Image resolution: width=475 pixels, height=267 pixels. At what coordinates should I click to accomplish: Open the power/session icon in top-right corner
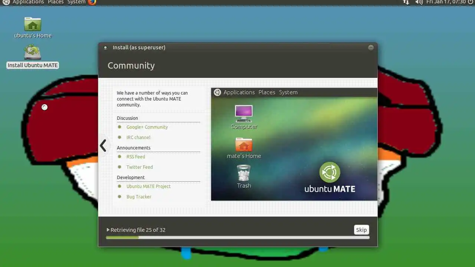click(471, 2)
